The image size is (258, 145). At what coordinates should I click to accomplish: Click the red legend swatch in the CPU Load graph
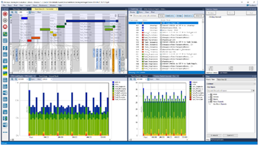point(114,99)
